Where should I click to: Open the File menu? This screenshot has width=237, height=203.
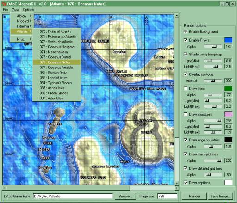(x=6, y=10)
